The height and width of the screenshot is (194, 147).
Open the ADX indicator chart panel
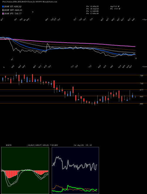pyautogui.click(x=75, y=170)
